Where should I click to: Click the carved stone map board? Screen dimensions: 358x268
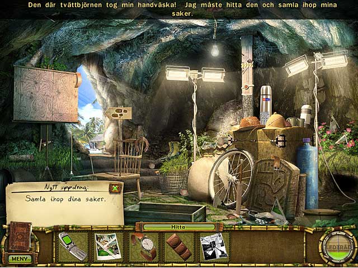point(46,94)
